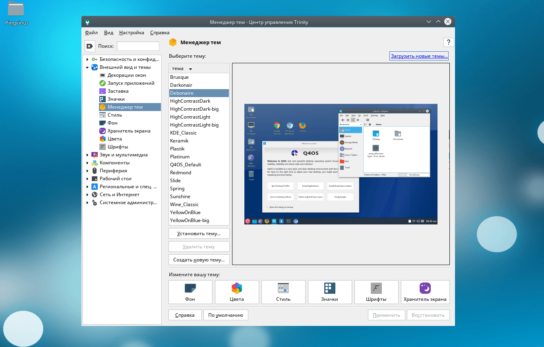Viewport: 544px width, 347px height.
Task: Click the Звук и мультимедиа icon
Action: point(95,155)
